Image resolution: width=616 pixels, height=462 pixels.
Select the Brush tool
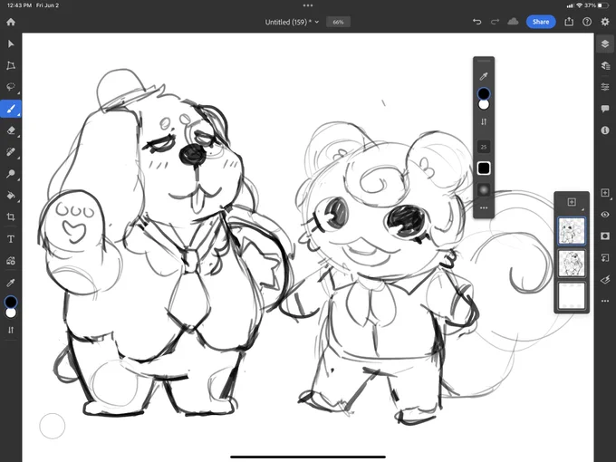click(11, 109)
